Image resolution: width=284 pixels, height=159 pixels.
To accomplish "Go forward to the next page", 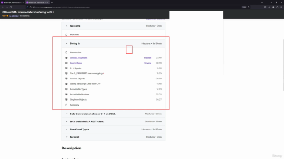I will click(x=7, y=7).
